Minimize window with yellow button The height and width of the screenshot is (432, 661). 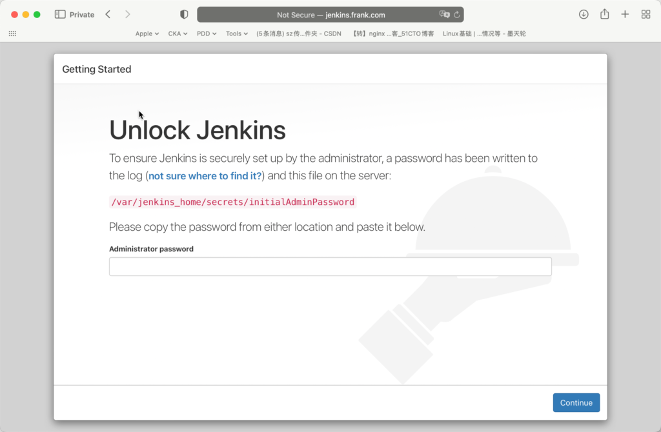coord(26,14)
